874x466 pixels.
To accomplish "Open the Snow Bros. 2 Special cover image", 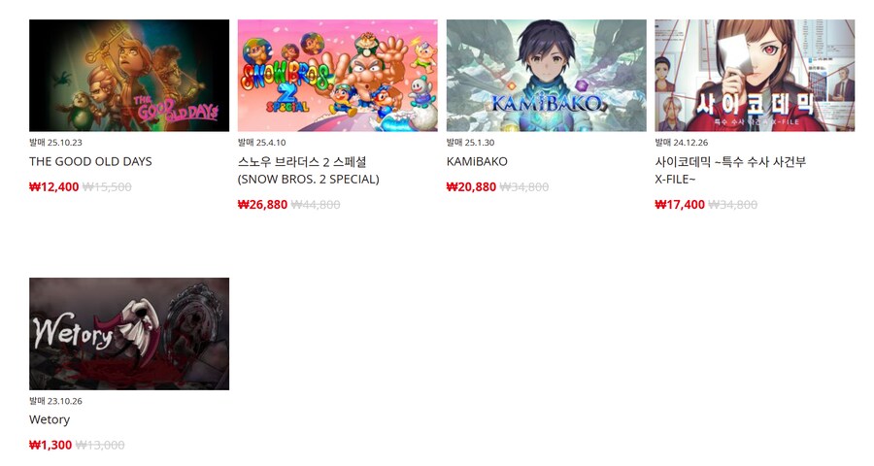I will pos(337,76).
